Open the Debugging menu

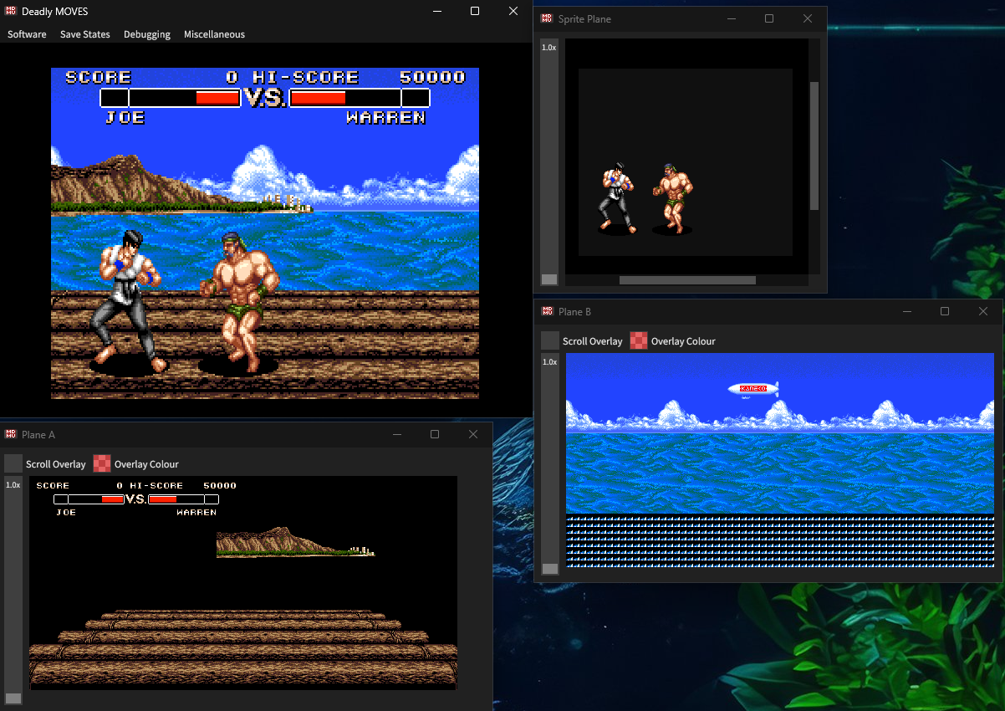point(146,34)
